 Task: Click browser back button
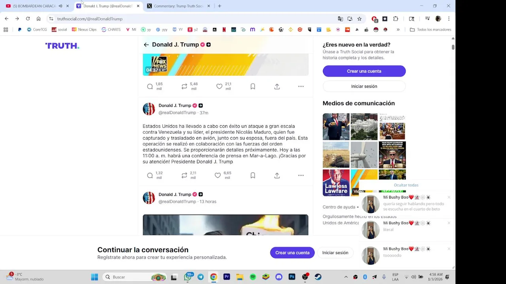click(6, 19)
